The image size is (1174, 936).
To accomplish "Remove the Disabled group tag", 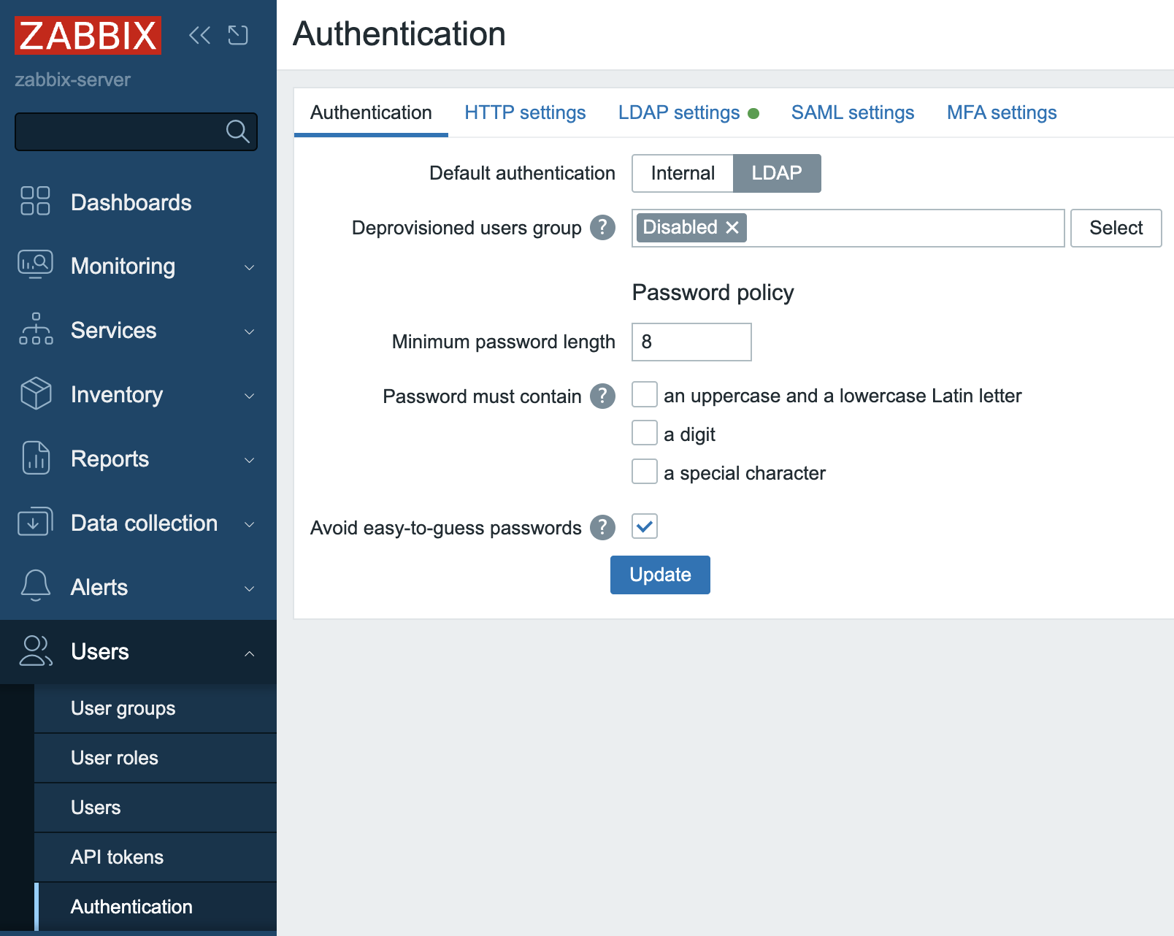I will (733, 228).
